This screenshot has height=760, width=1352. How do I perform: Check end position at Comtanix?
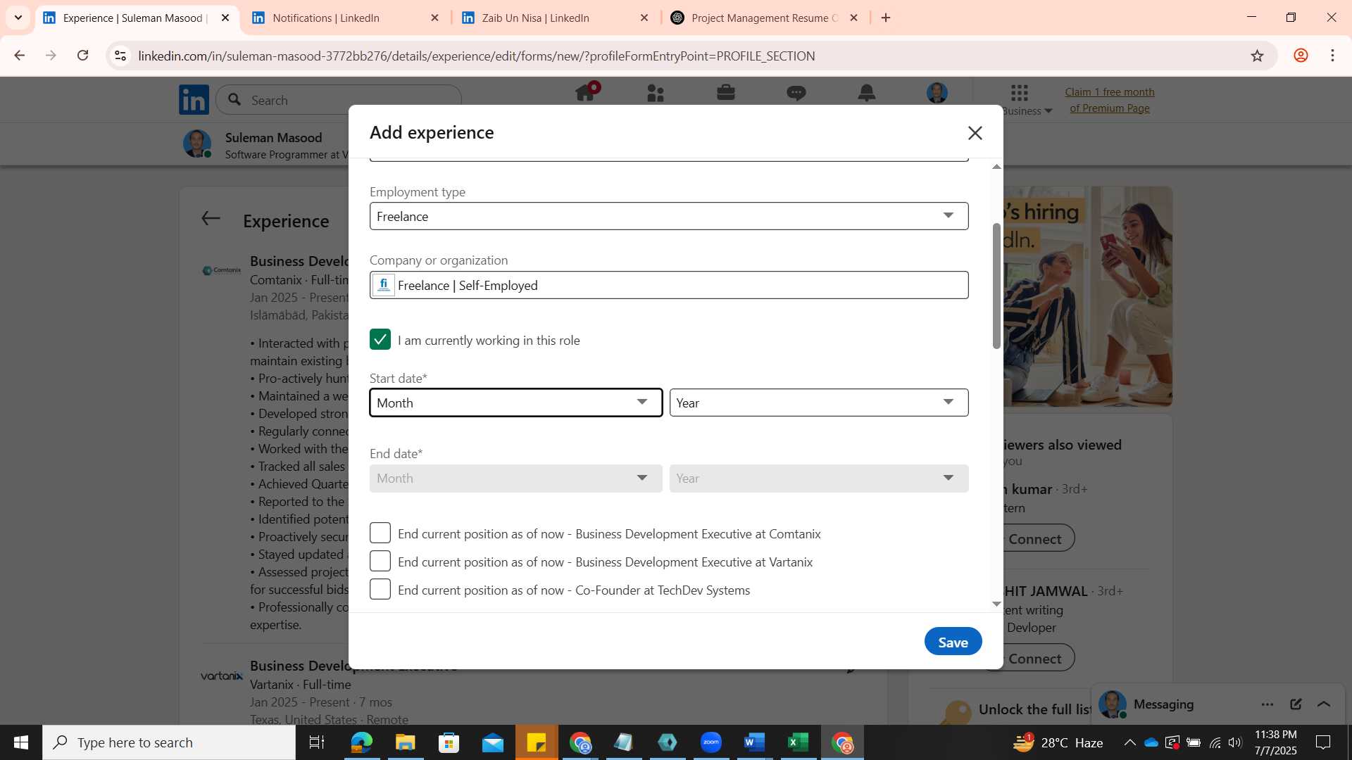[x=380, y=533]
